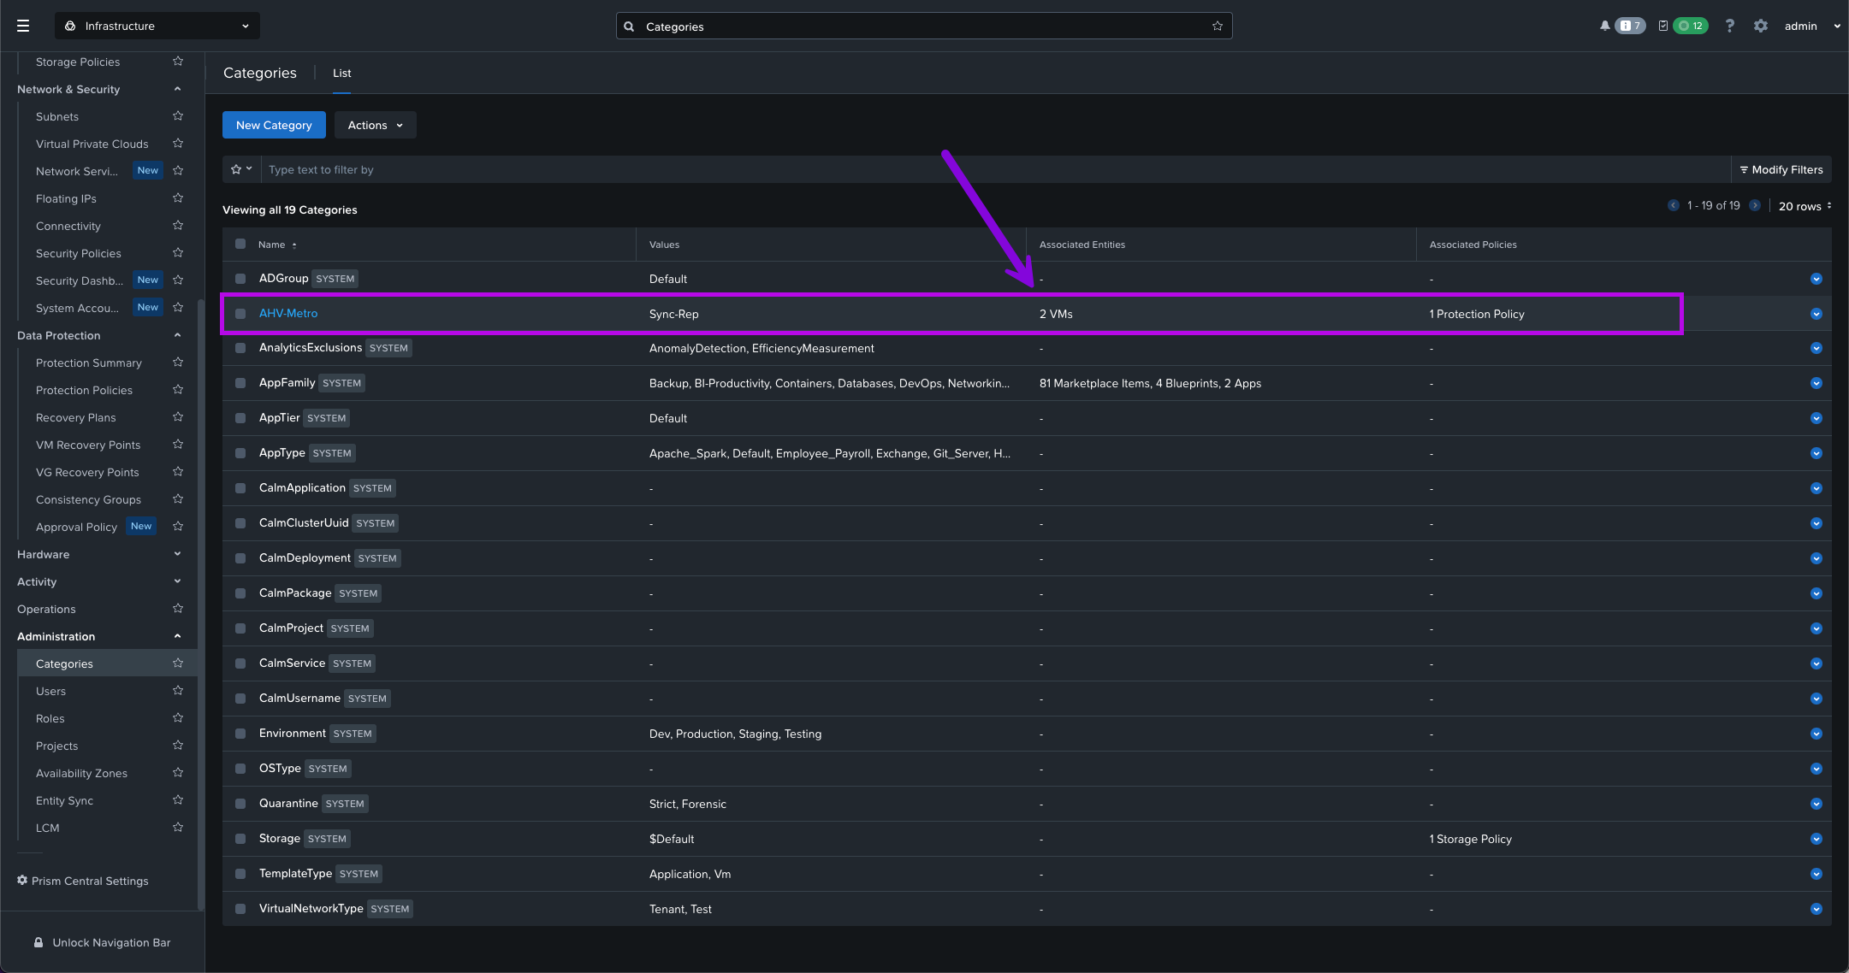The height and width of the screenshot is (973, 1849).
Task: Check the AHV-Metro row checkbox
Action: [x=240, y=314]
